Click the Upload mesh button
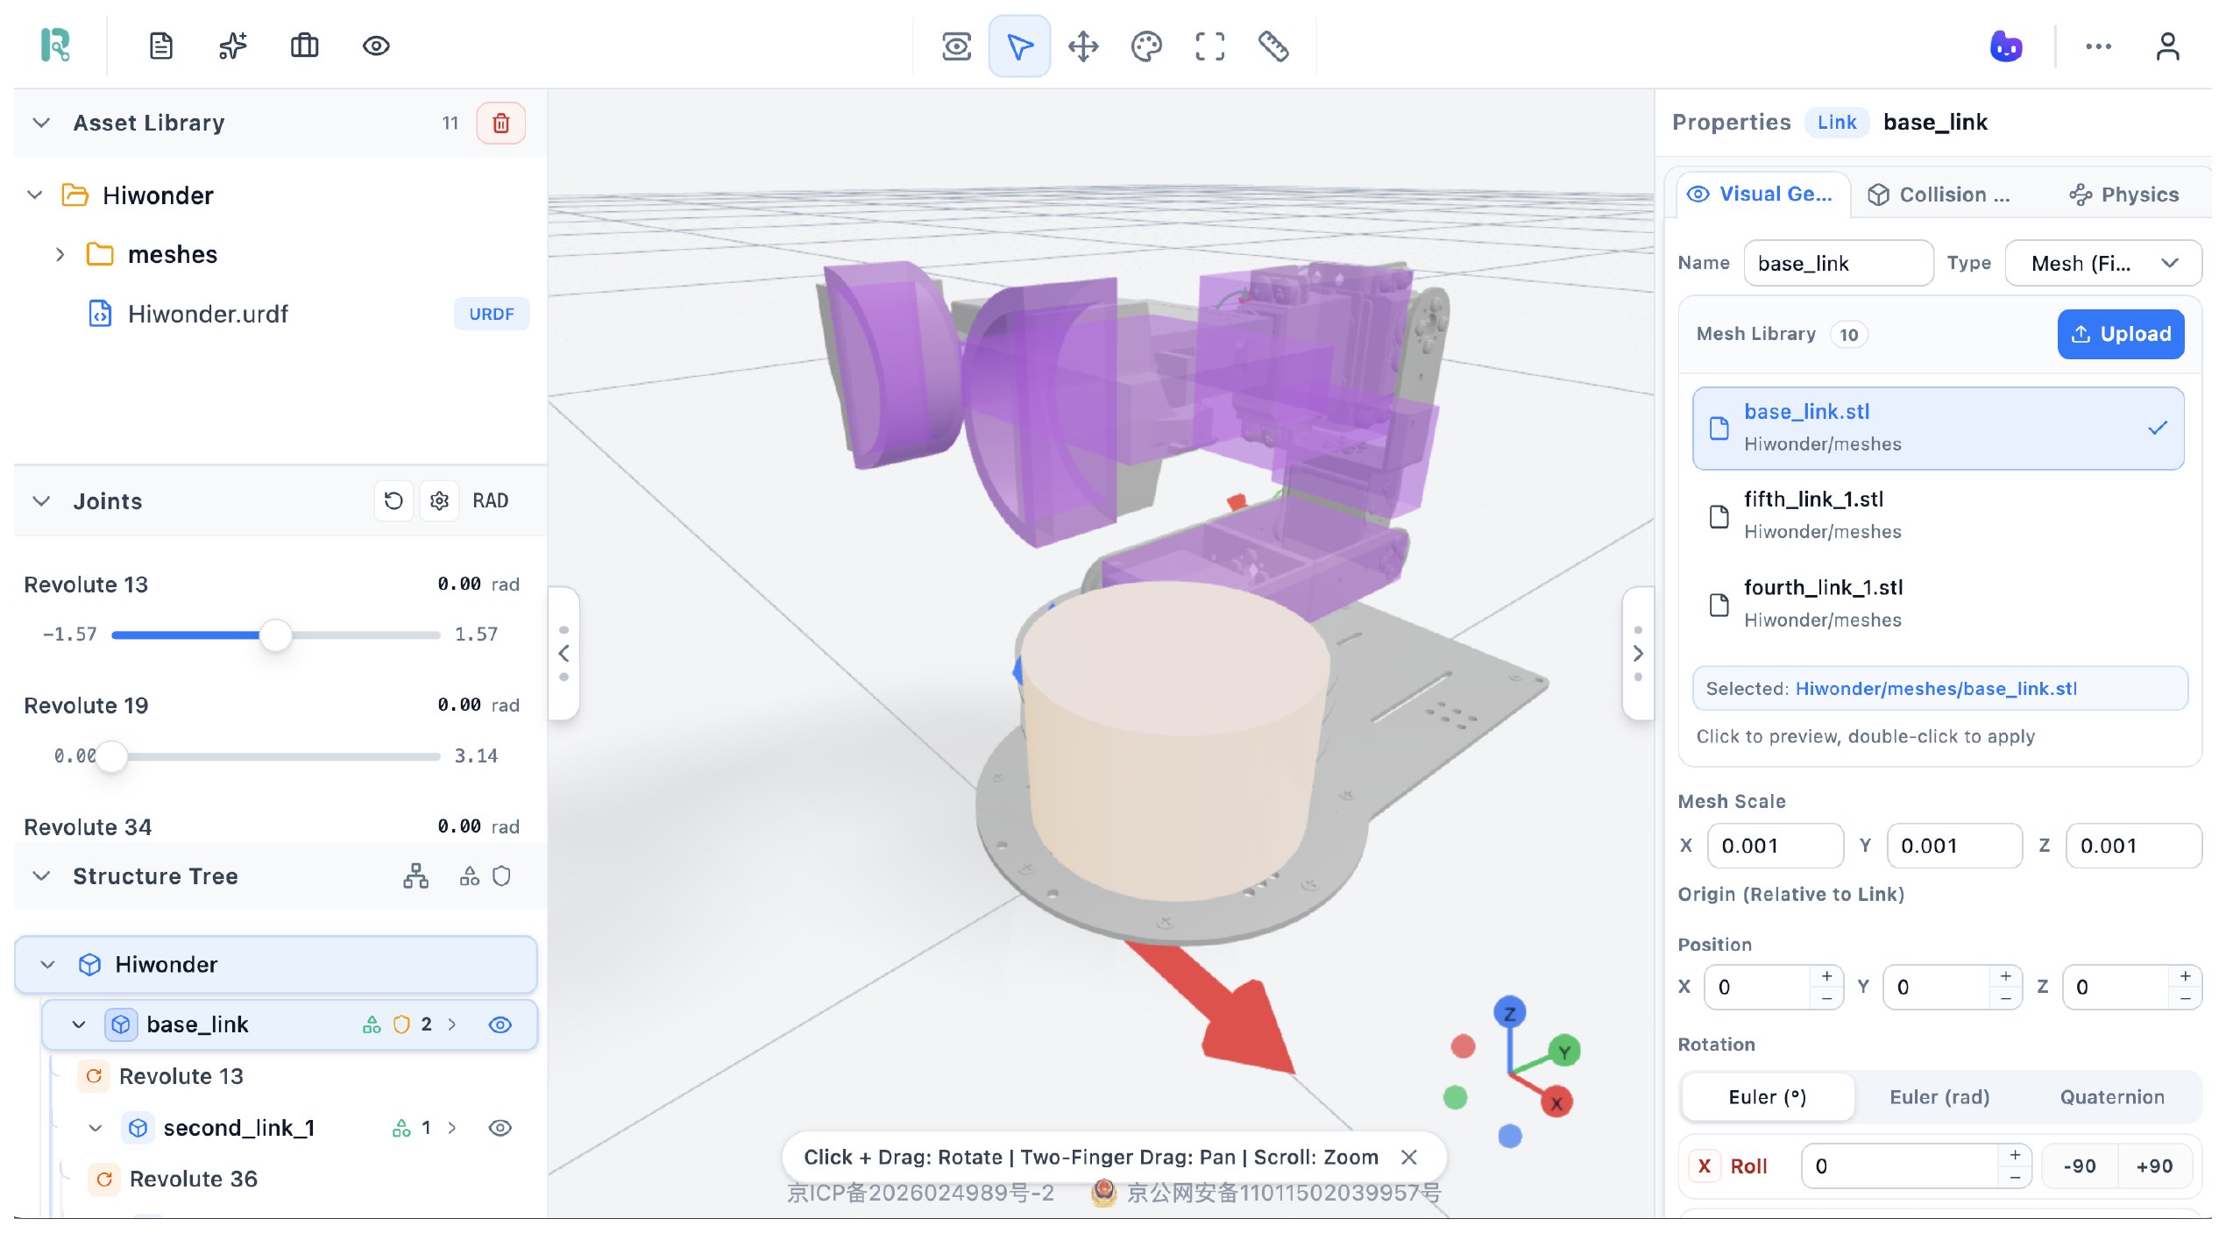The width and height of the screenshot is (2226, 1233). (x=2120, y=334)
